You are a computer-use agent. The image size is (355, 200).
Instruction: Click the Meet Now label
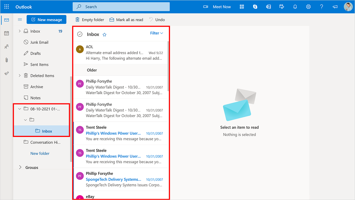point(222,7)
